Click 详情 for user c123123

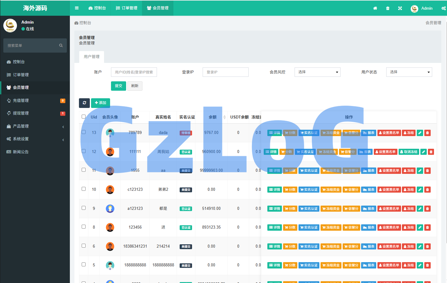(x=275, y=190)
